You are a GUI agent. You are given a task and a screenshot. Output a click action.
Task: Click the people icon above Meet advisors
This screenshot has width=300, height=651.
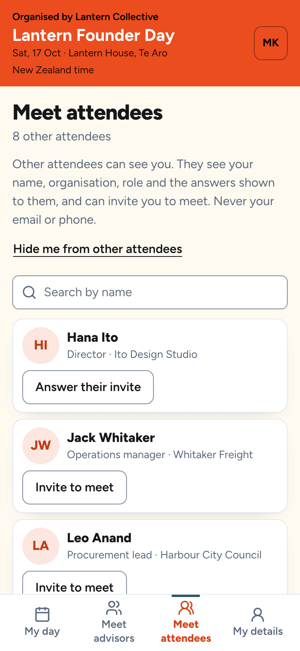114,608
